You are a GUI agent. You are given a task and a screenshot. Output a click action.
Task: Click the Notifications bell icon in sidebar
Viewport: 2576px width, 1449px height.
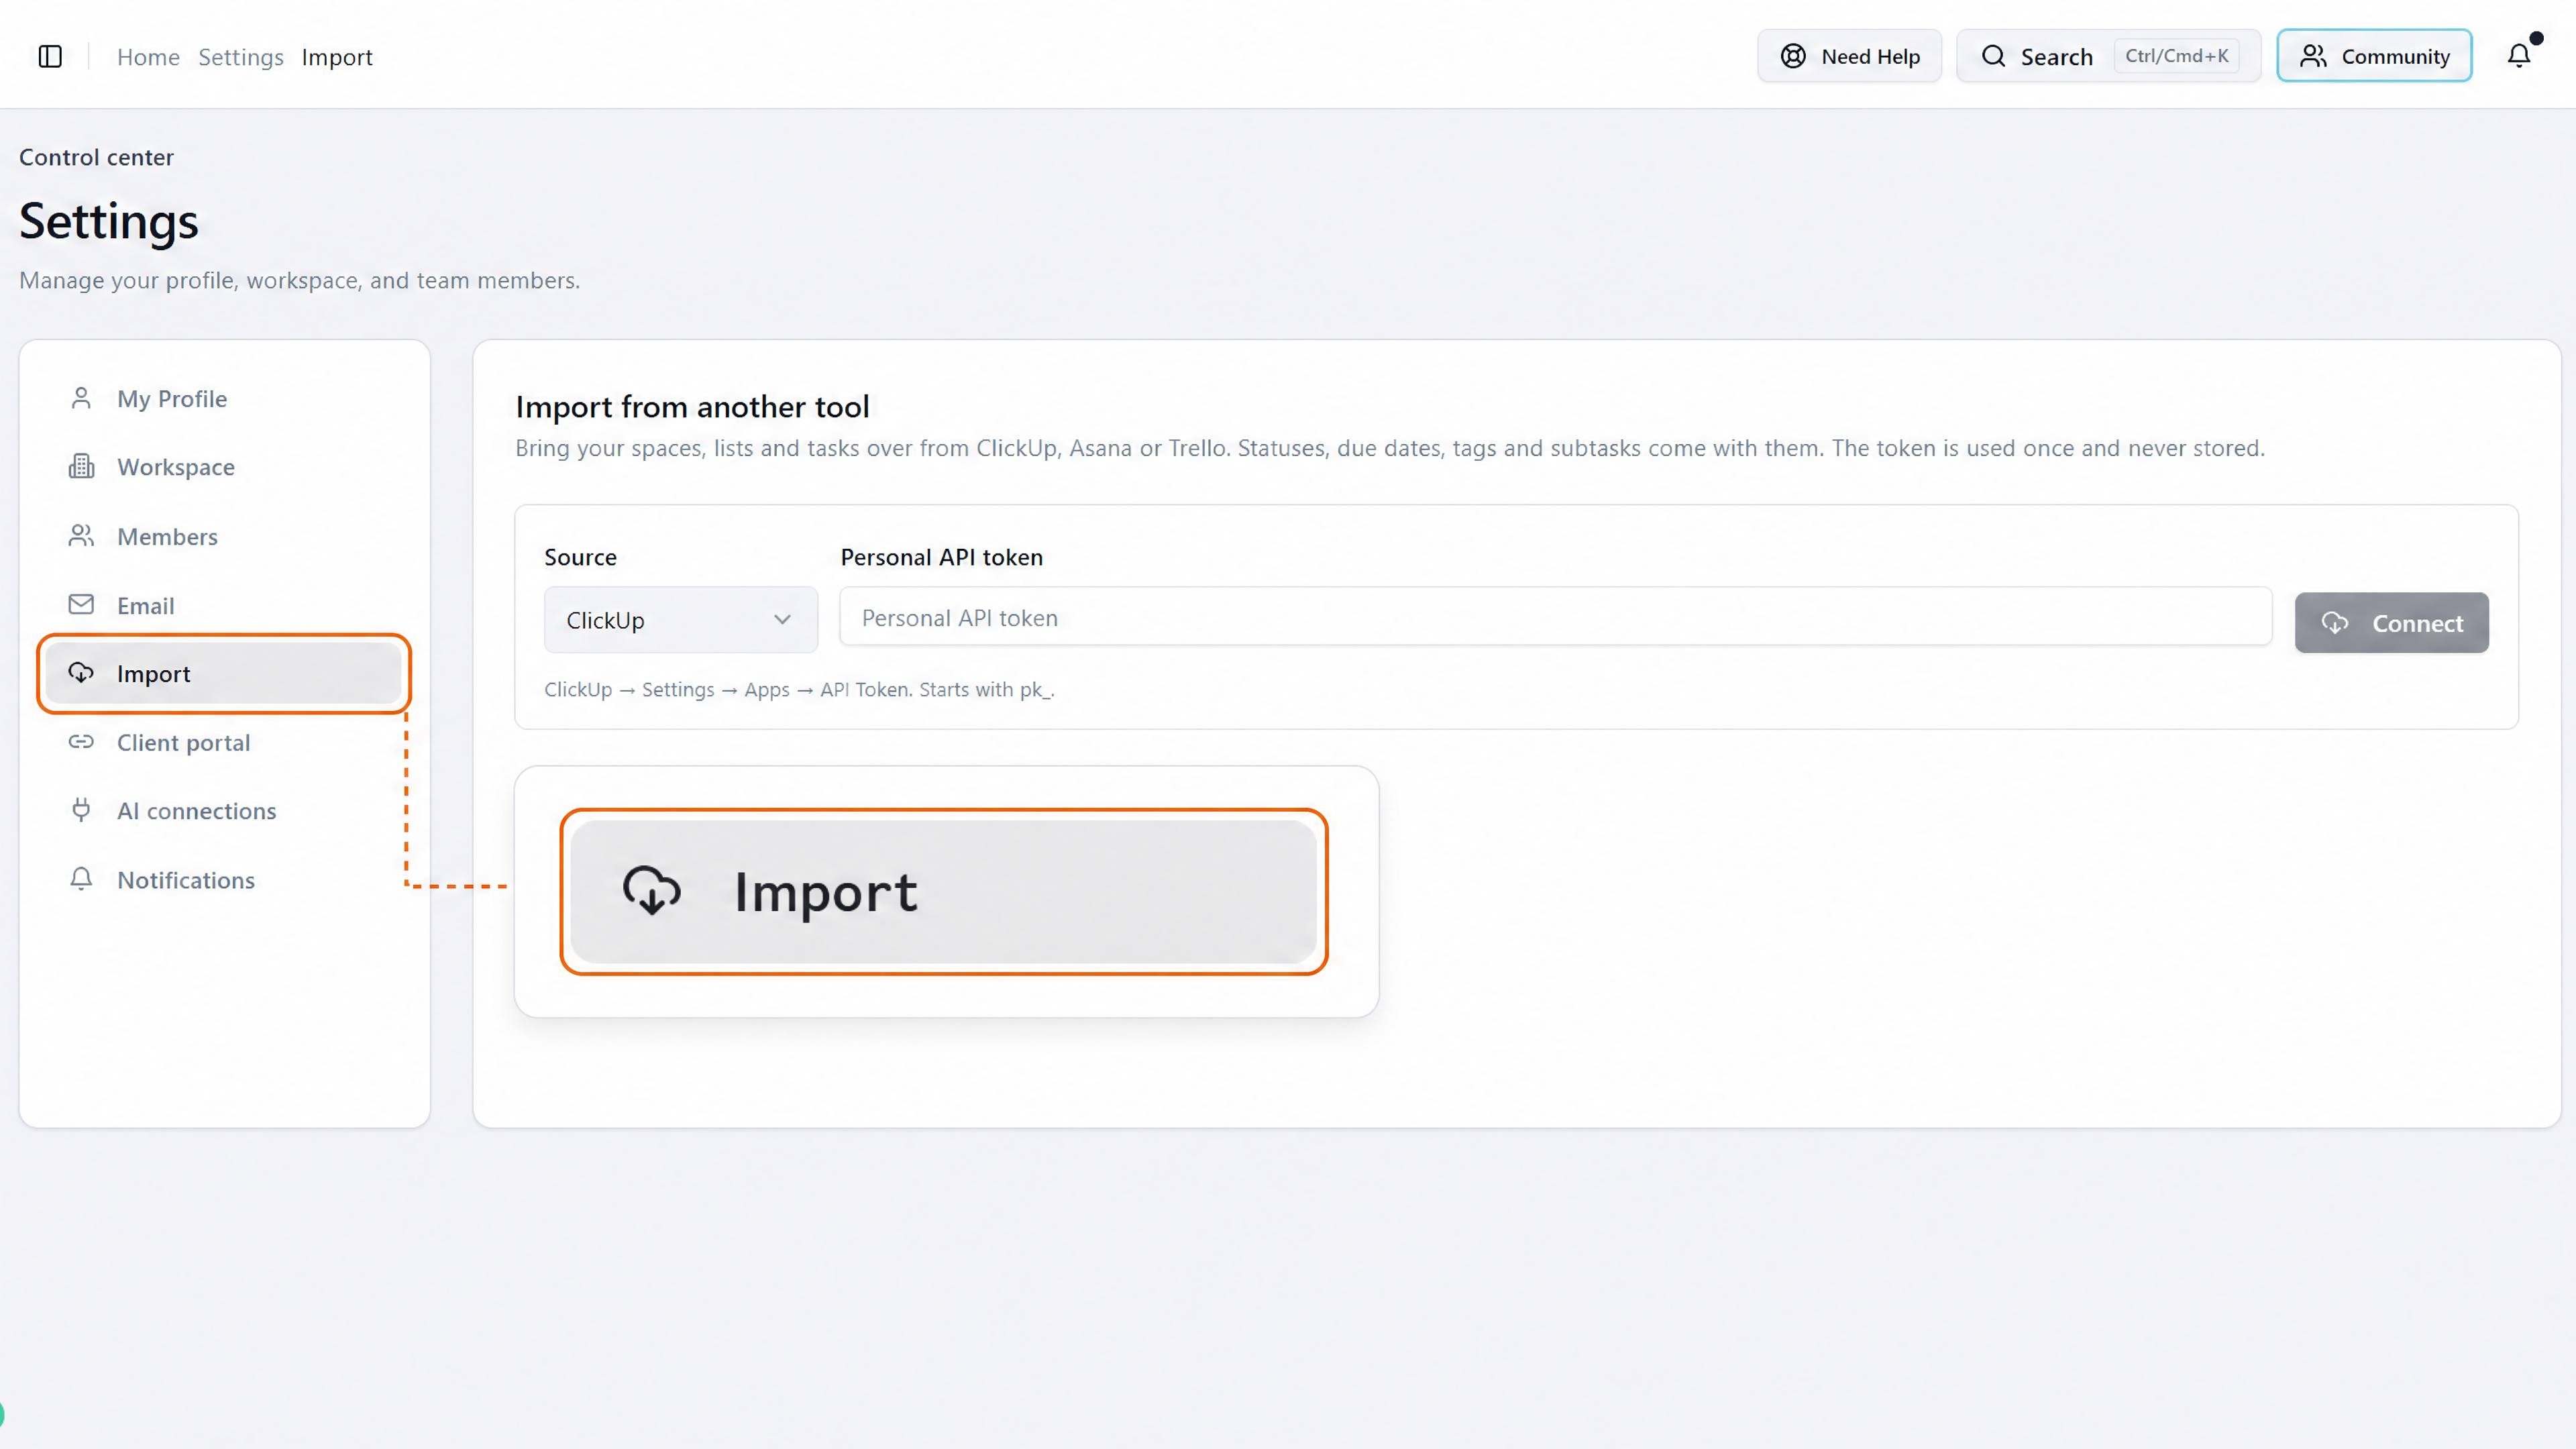[81, 879]
